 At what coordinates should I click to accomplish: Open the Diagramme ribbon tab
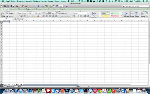[29, 9]
